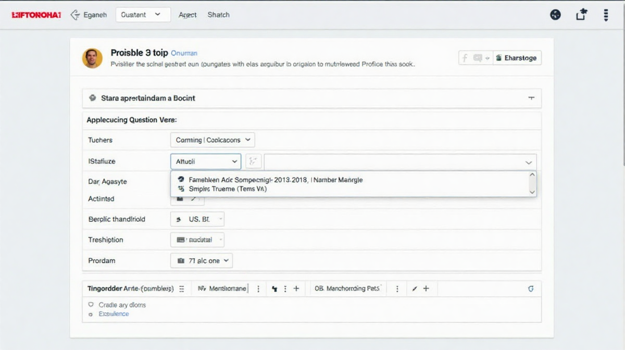This screenshot has width=625, height=350.
Task: Click the hamburger icon after Tingordder Arte
Action: (182, 289)
